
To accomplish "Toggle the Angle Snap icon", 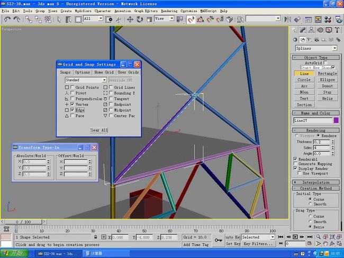I will point(201,19).
